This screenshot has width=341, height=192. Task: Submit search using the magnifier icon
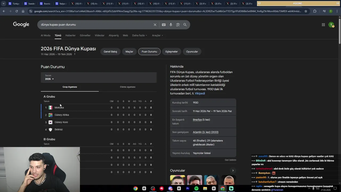coord(185,25)
